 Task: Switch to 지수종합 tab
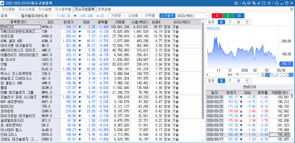[x=8, y=9]
